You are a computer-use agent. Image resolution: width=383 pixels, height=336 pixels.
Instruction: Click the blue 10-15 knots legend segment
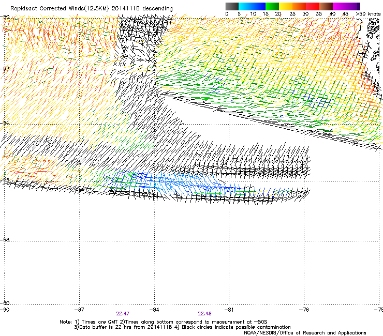click(x=259, y=6)
